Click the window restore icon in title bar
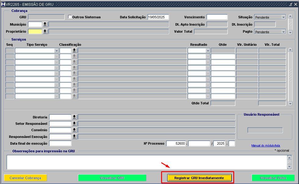 (291, 4)
